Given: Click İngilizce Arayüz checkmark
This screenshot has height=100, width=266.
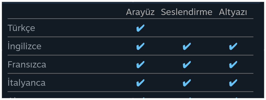Looking at the screenshot, I should pyautogui.click(x=140, y=46).
